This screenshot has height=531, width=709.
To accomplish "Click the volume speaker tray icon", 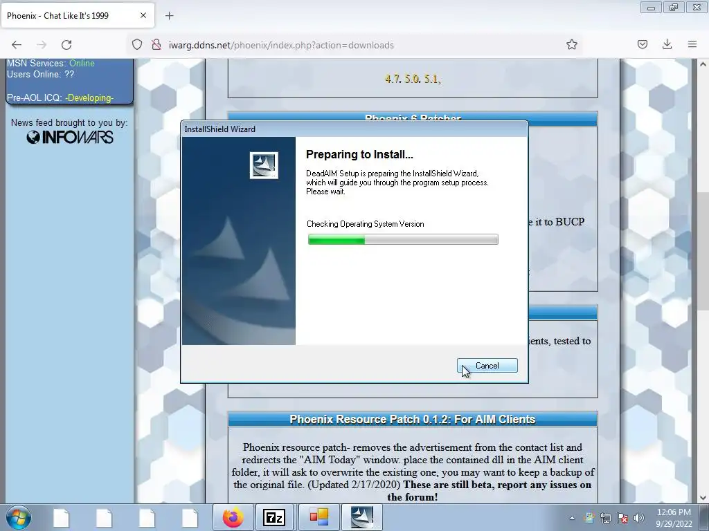I will point(638,518).
